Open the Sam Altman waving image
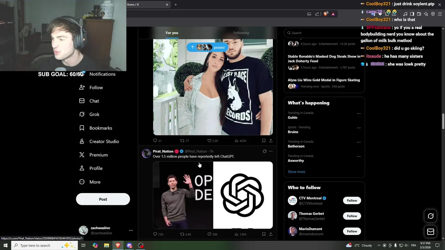 tap(183, 195)
